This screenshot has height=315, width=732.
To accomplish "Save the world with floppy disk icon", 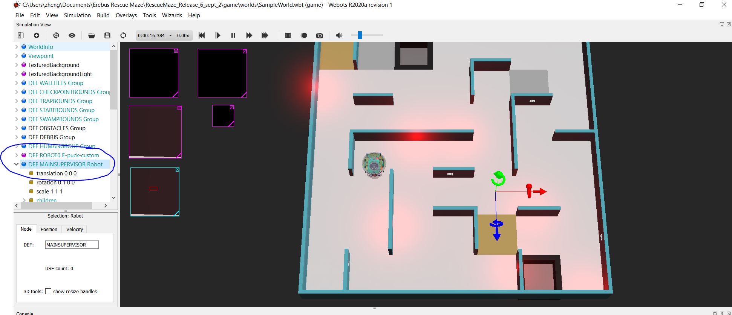I will 107,35.
